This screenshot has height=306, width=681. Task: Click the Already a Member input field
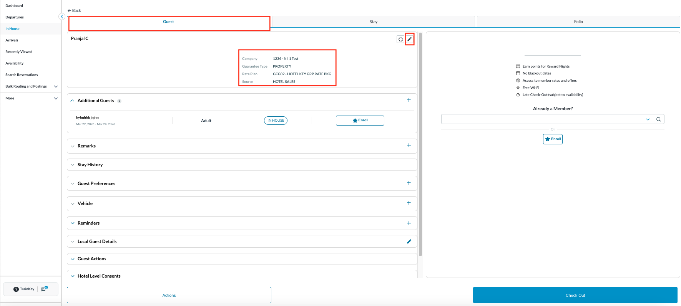542,119
